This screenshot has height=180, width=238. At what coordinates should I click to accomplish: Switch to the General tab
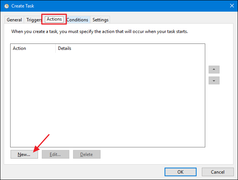click(14, 20)
